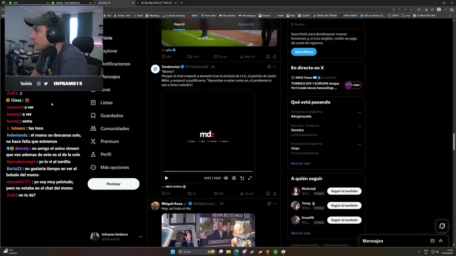Open the Abigail Luna post image
Viewport: 456px width, 256px height.
click(x=208, y=230)
